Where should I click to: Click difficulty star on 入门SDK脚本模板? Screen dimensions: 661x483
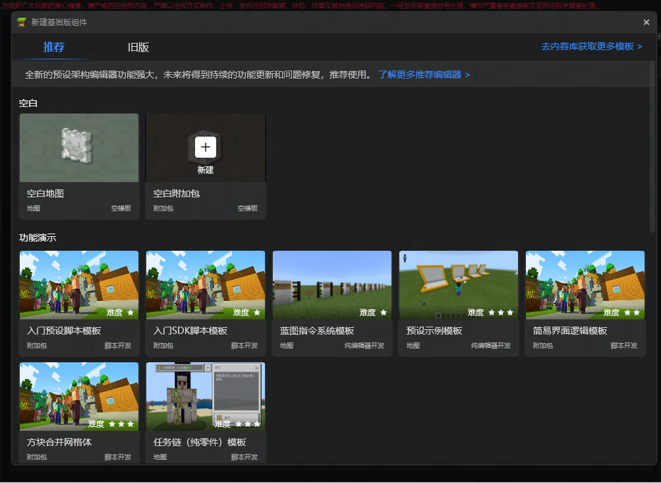(x=257, y=312)
